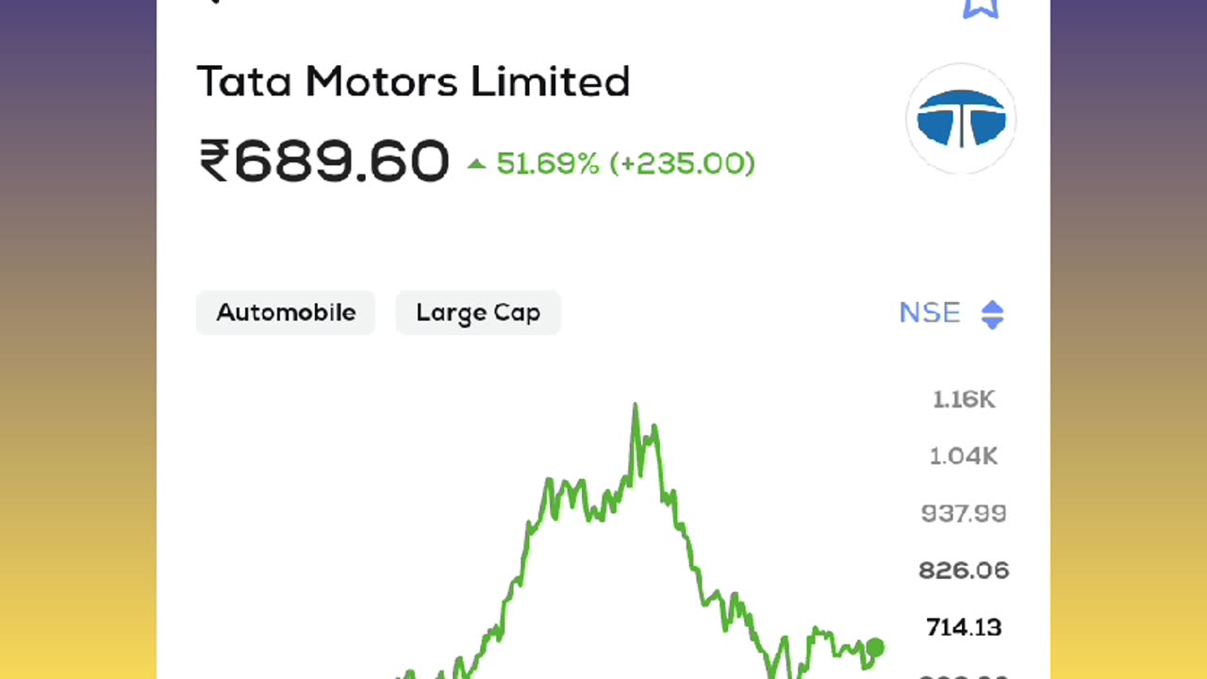The width and height of the screenshot is (1207, 679).
Task: Click the NSE exchange label
Action: [x=929, y=313]
